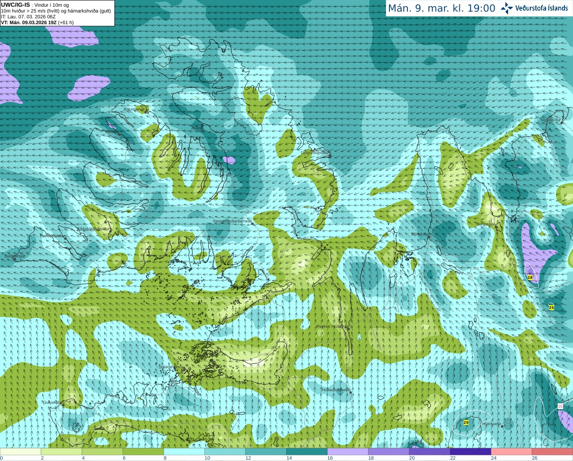Click the Veðurstofa Íslands logo
Image resolution: width=573 pixels, height=461 pixels.
pos(535,8)
